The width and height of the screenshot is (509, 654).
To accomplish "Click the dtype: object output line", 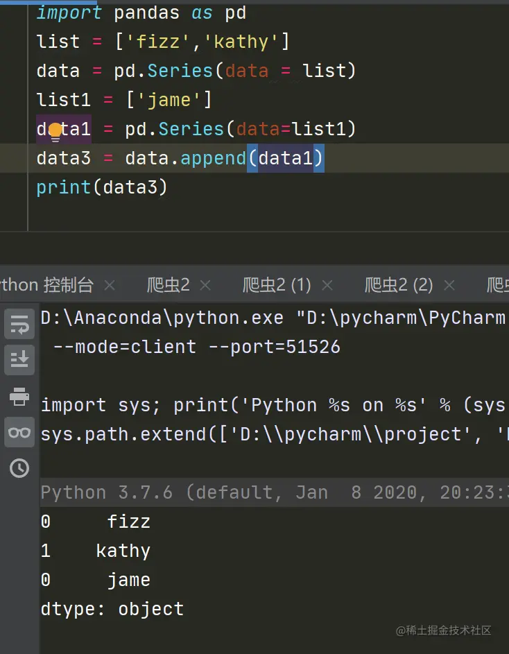I will click(112, 609).
